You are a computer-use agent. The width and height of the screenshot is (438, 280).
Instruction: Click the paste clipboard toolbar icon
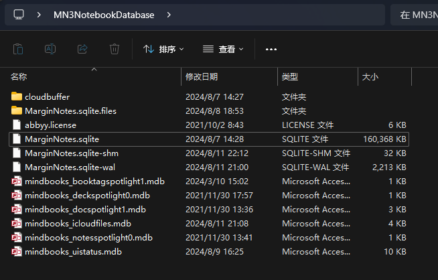[18, 49]
